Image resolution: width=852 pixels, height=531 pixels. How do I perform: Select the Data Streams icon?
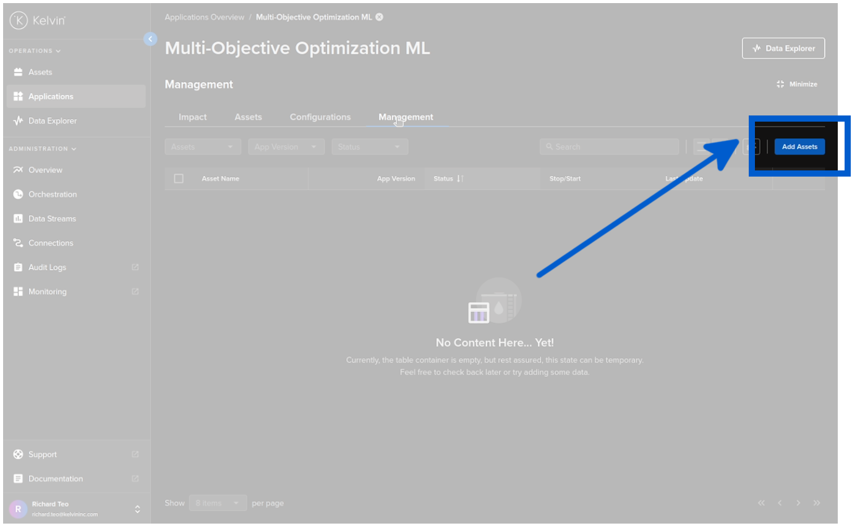coord(17,218)
